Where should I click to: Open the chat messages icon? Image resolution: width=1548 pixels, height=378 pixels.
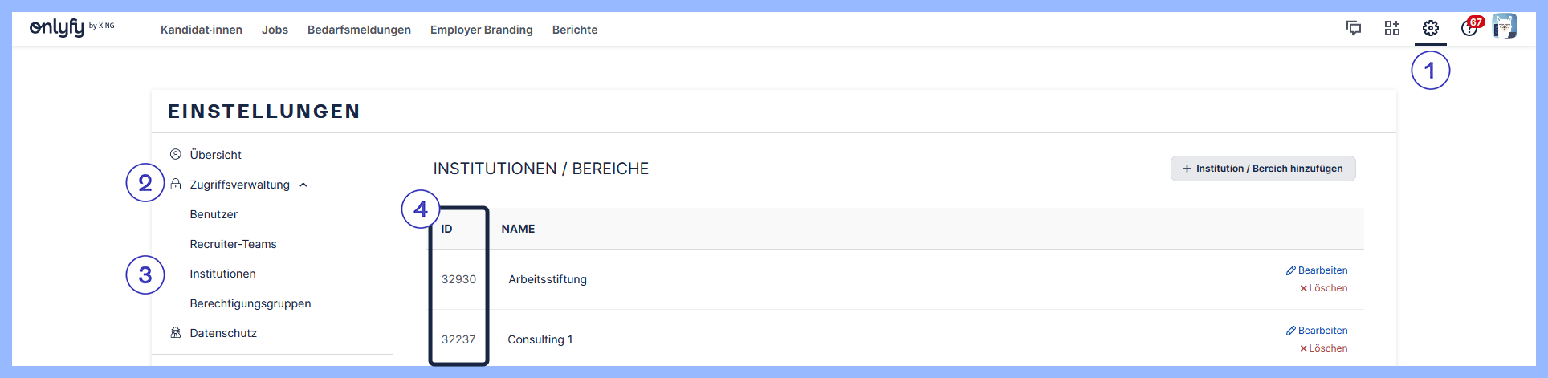tap(1354, 29)
